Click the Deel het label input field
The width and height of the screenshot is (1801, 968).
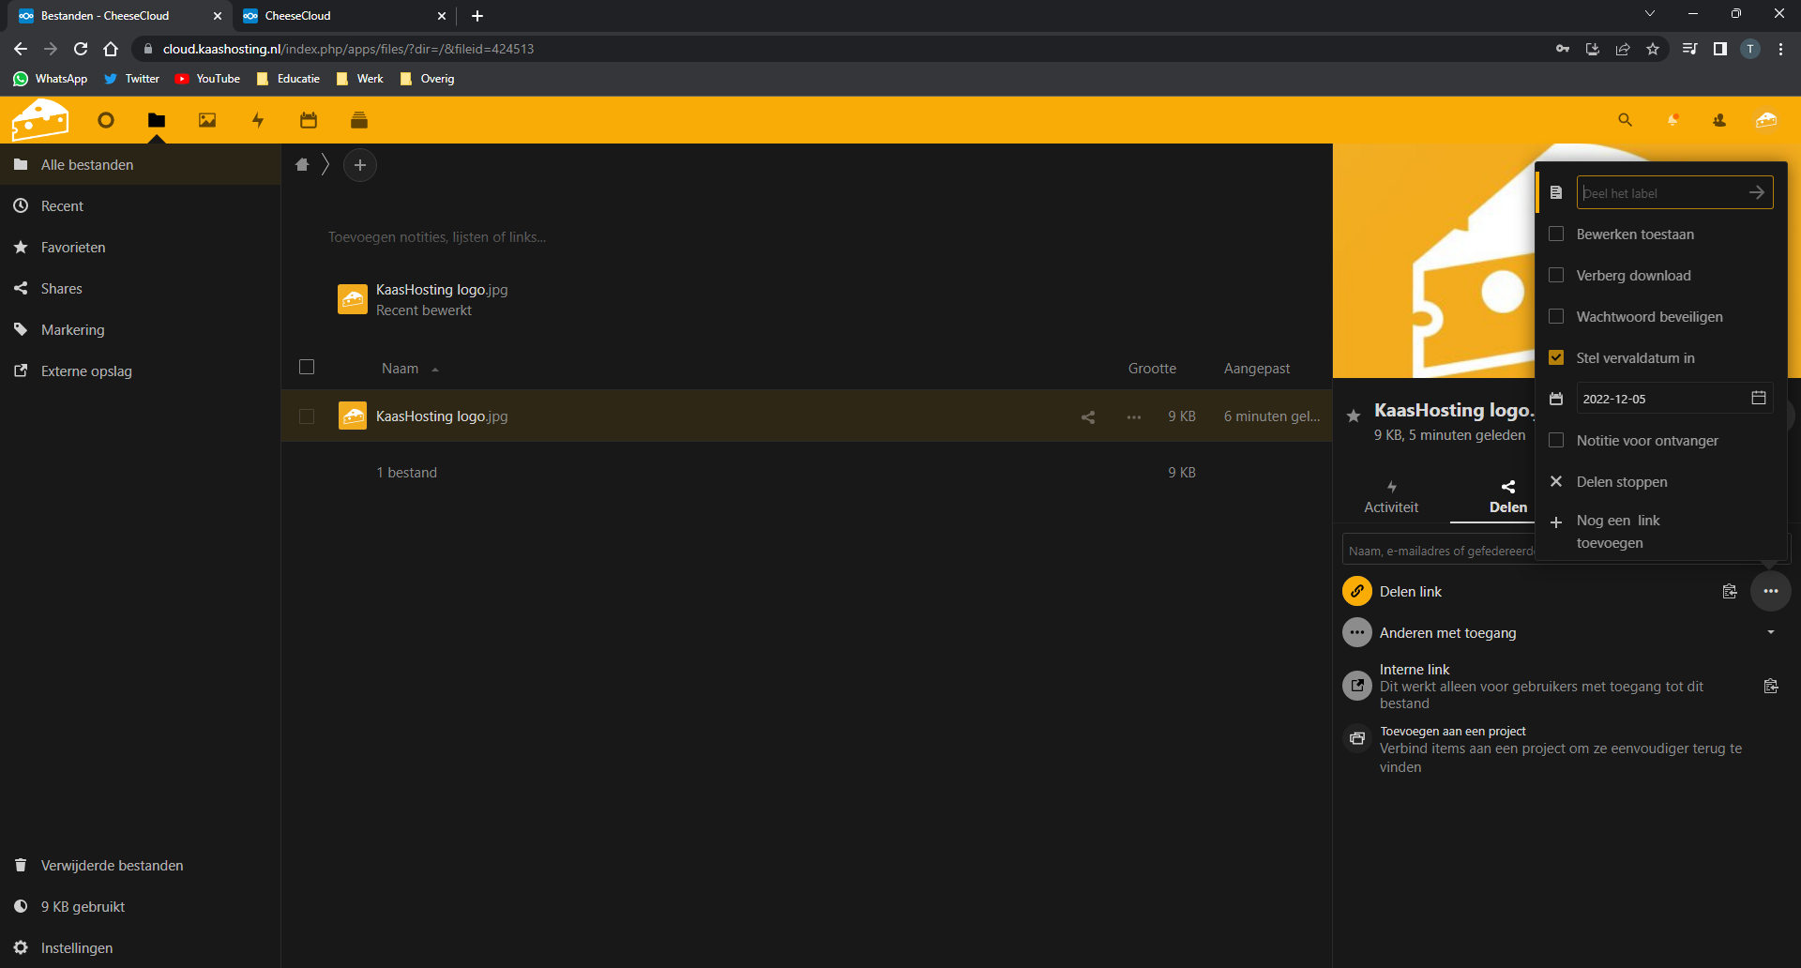tap(1658, 193)
